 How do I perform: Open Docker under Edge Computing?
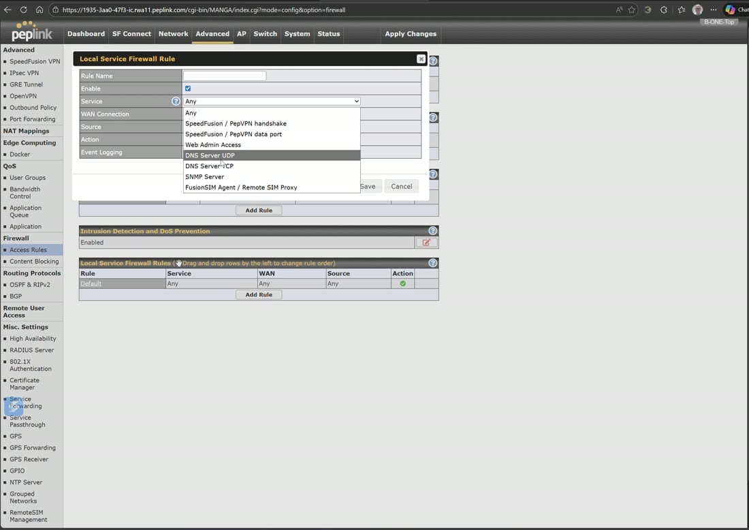click(x=20, y=155)
